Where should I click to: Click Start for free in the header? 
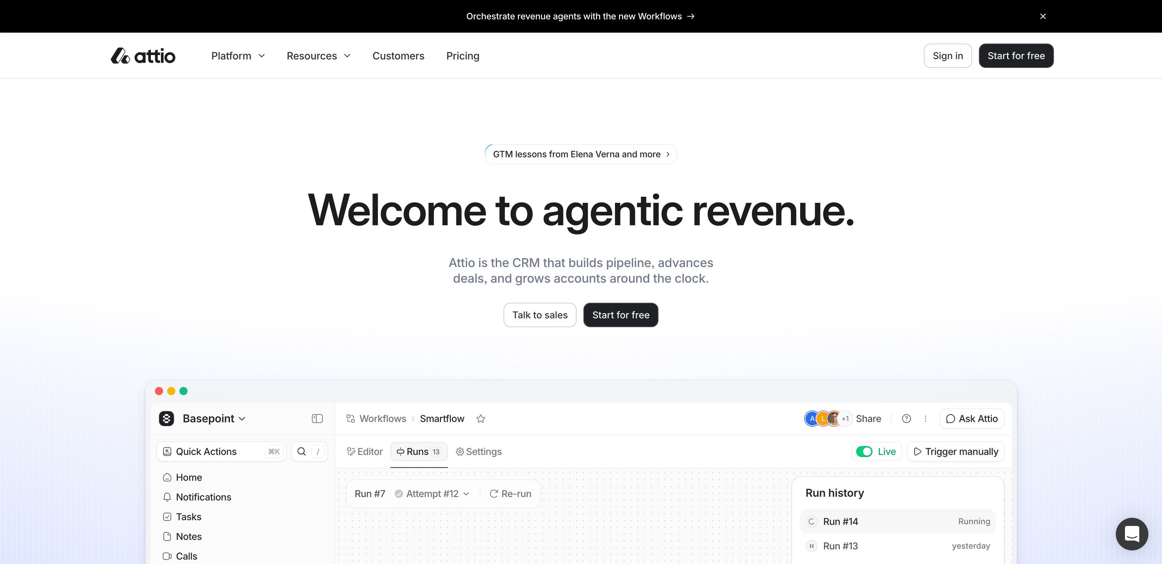pos(1016,56)
